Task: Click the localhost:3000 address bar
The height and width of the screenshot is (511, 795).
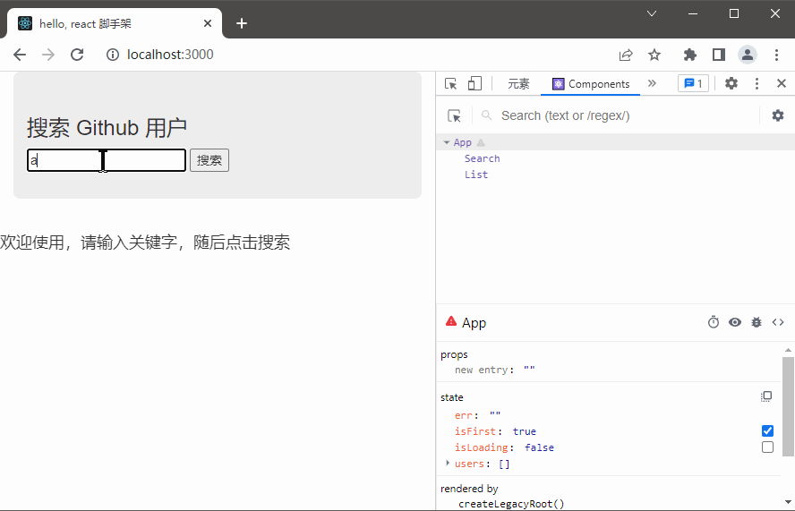Action: [x=170, y=55]
